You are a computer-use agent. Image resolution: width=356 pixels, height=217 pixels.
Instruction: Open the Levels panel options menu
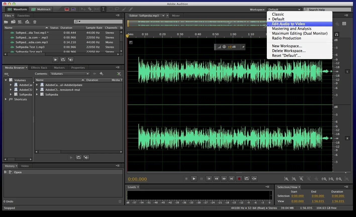pyautogui.click(x=267, y=187)
